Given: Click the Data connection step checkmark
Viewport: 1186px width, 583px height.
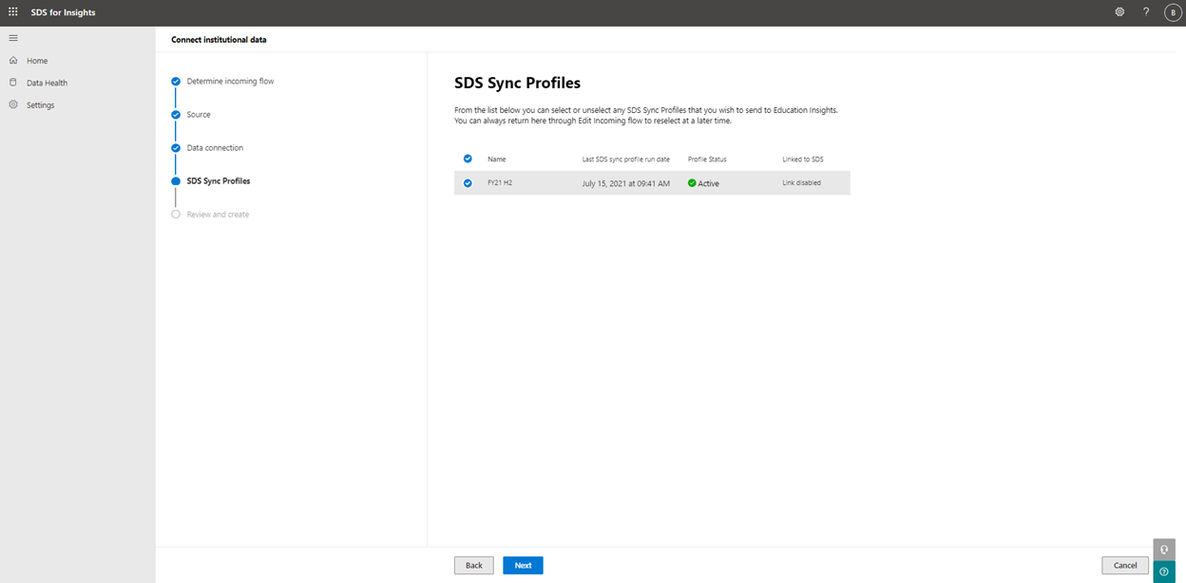Looking at the screenshot, I should (x=176, y=148).
